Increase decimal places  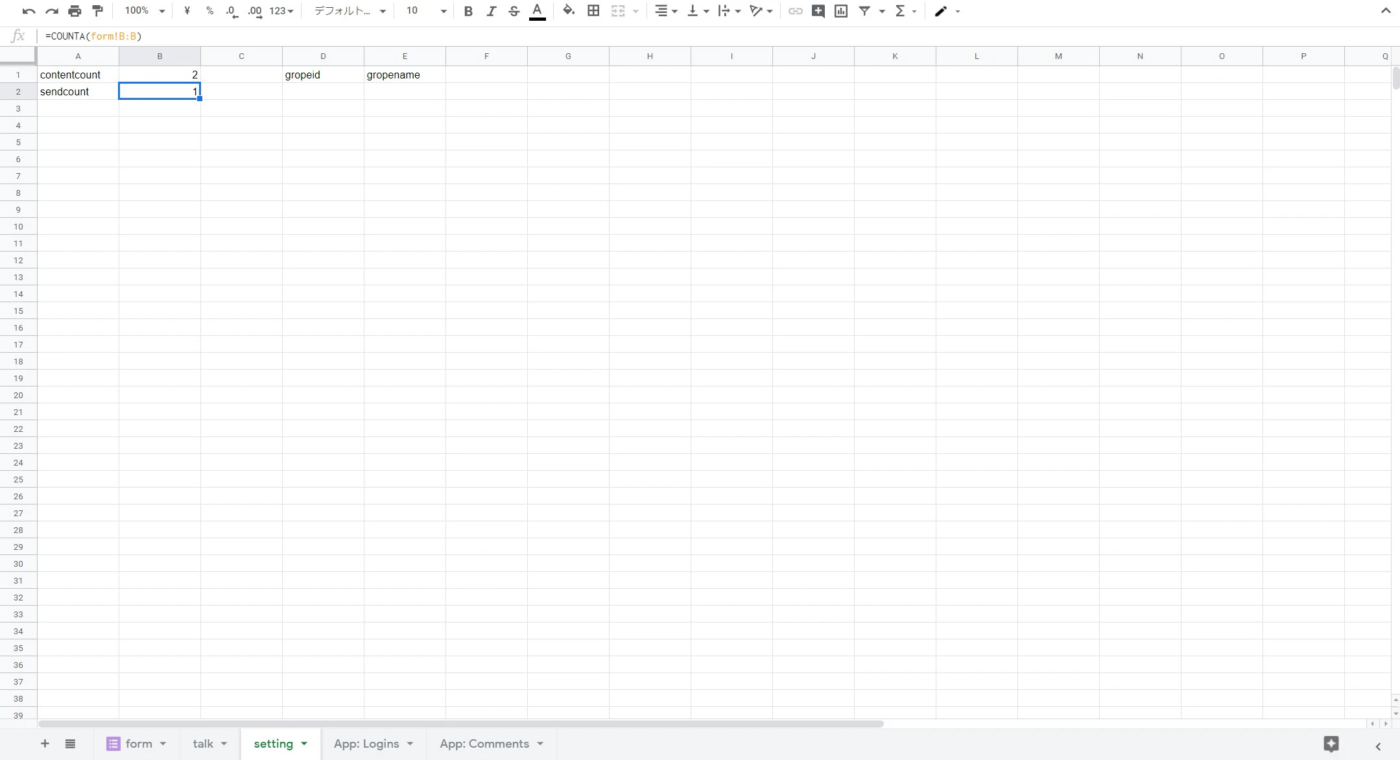coord(255,11)
